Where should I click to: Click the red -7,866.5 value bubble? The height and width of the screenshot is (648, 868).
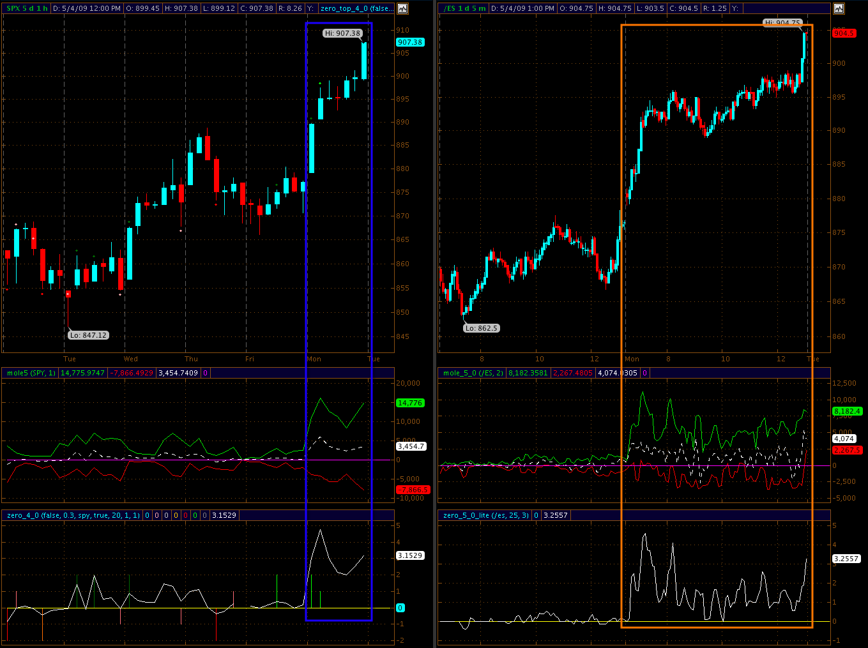coord(413,490)
